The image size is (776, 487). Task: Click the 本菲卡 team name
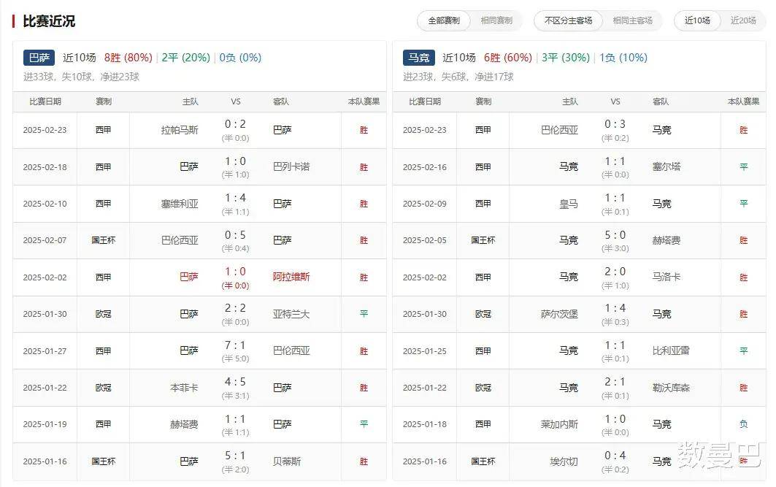[x=184, y=388]
